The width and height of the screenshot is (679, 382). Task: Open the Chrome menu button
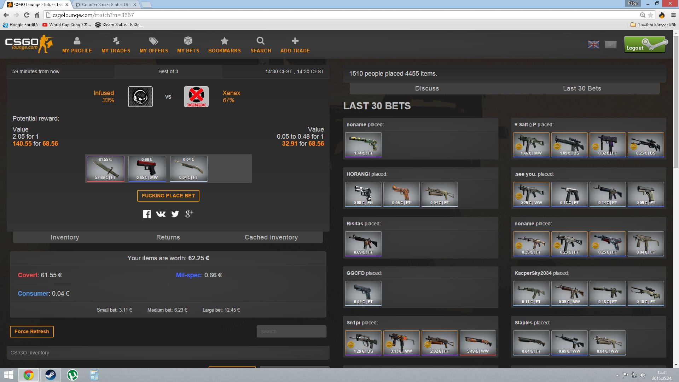pyautogui.click(x=673, y=15)
